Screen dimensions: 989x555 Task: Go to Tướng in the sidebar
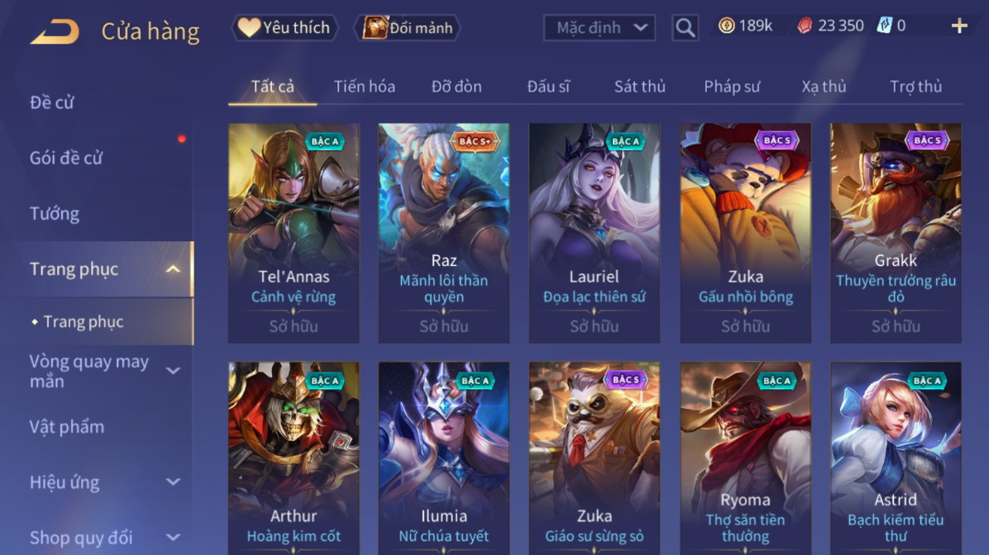click(x=55, y=214)
